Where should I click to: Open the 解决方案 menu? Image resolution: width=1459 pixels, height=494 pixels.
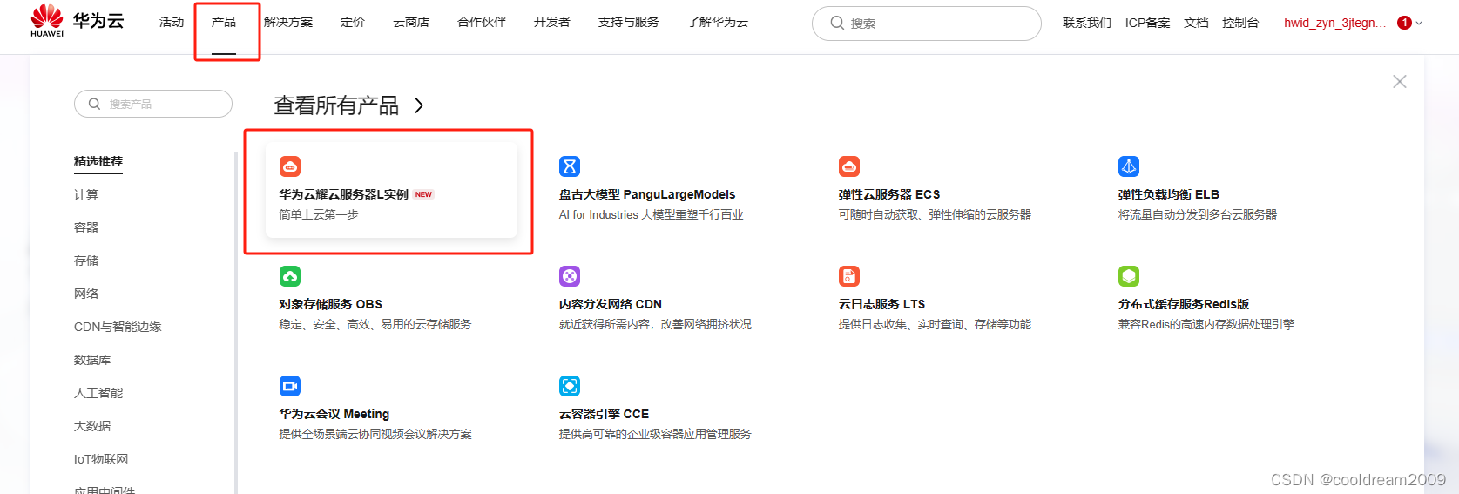[288, 22]
